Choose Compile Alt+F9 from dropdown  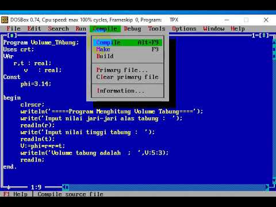point(128,43)
